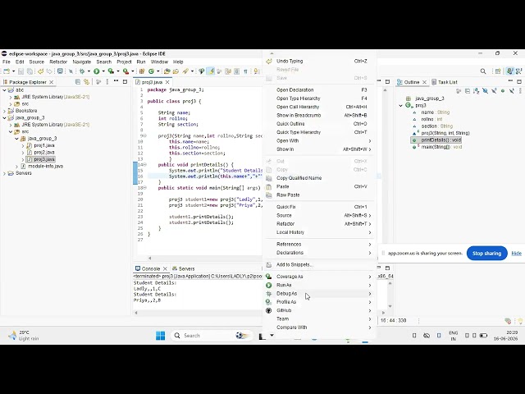Click the Debug bug icon in toolbar
Screen dimensions: 525x394
pos(82,71)
